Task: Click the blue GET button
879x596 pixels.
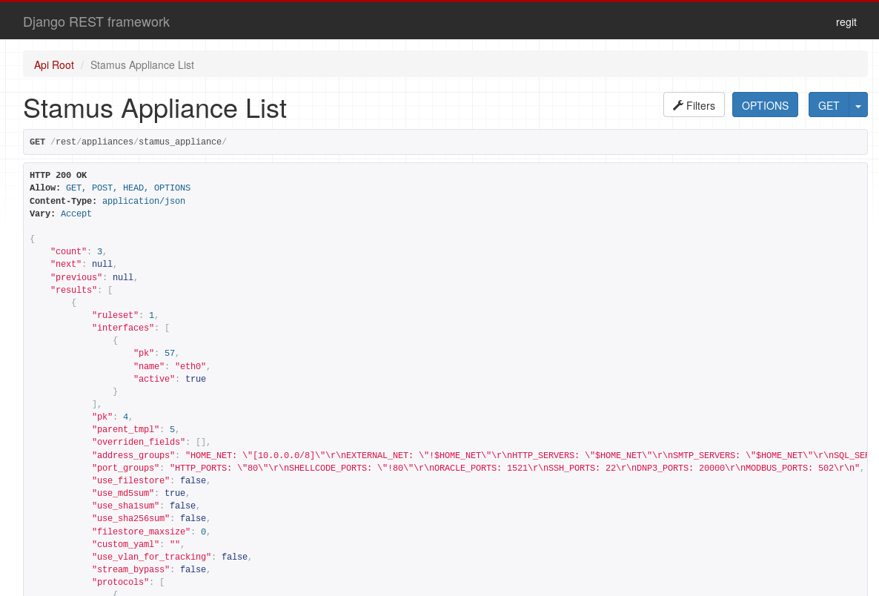Action: coord(829,105)
